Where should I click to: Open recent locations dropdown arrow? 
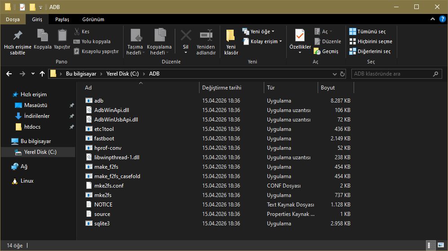[x=33, y=74]
